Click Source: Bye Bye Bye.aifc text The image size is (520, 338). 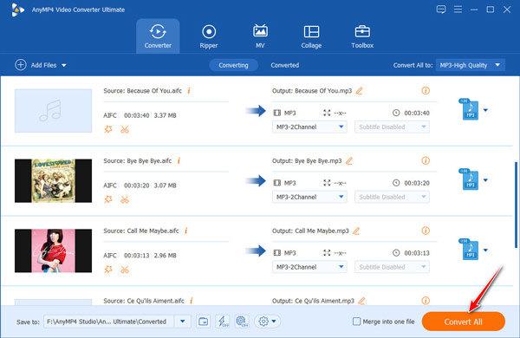pos(138,160)
